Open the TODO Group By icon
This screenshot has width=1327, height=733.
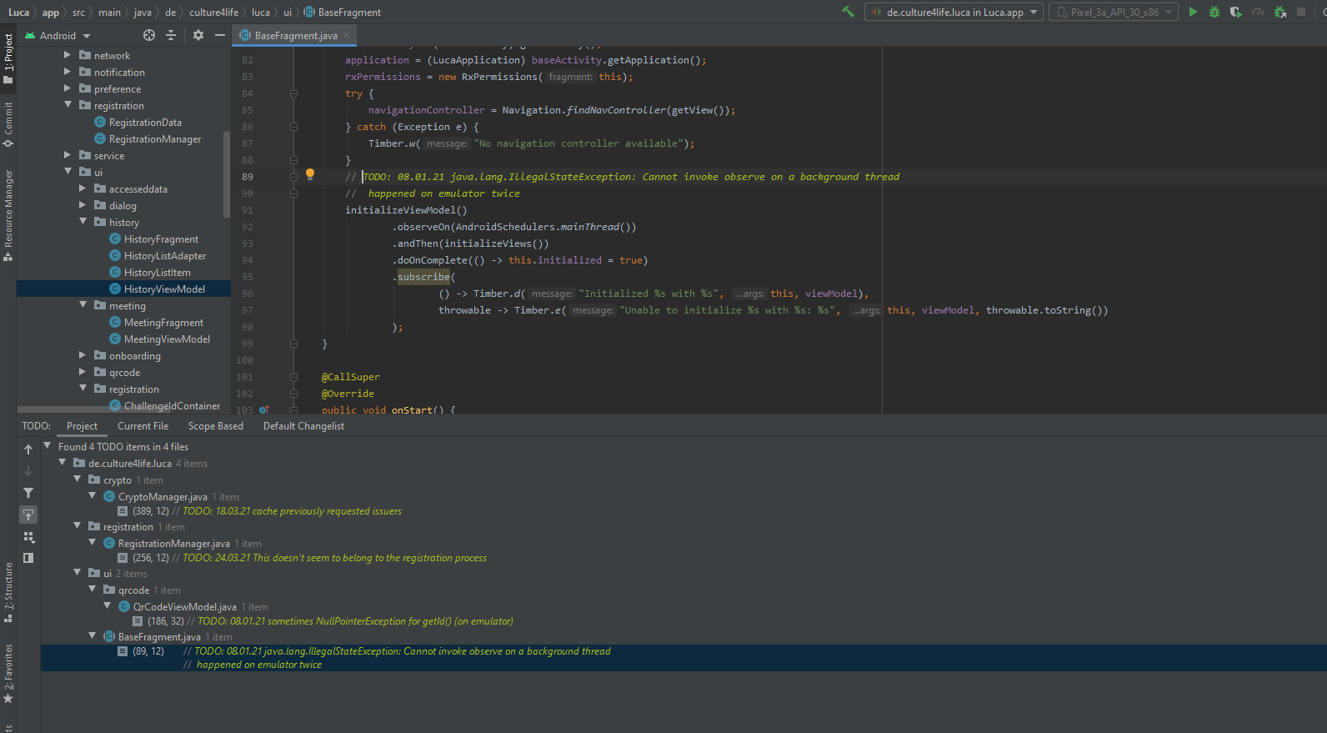coord(28,536)
